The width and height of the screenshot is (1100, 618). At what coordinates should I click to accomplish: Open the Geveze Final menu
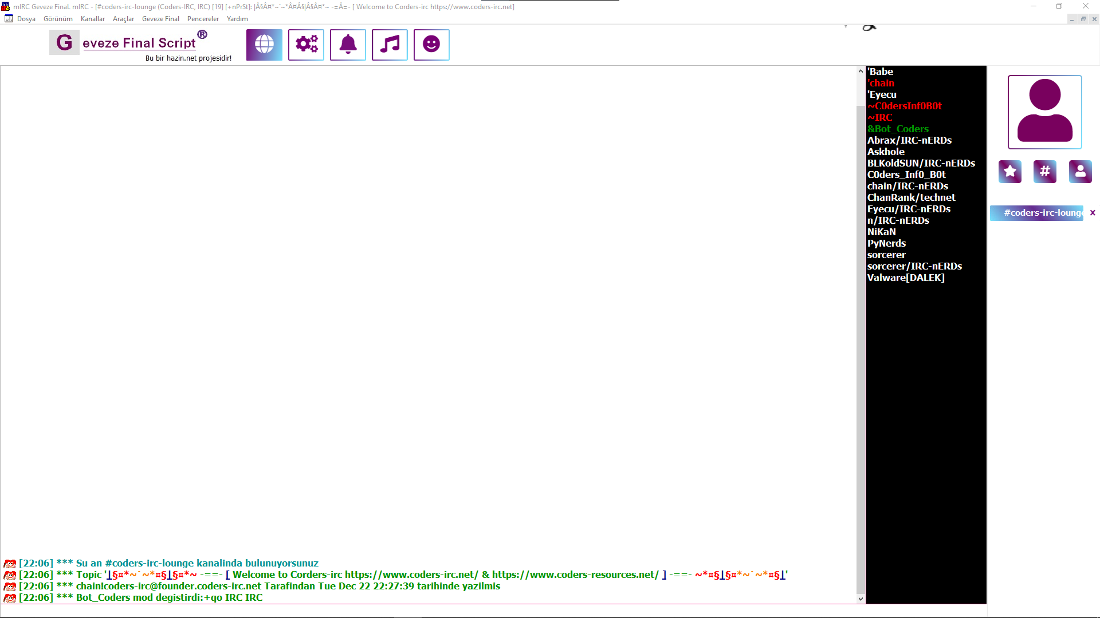(x=160, y=19)
